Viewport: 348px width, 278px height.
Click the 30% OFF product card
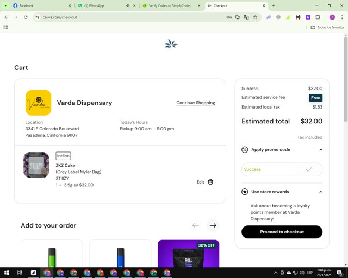click(189, 254)
